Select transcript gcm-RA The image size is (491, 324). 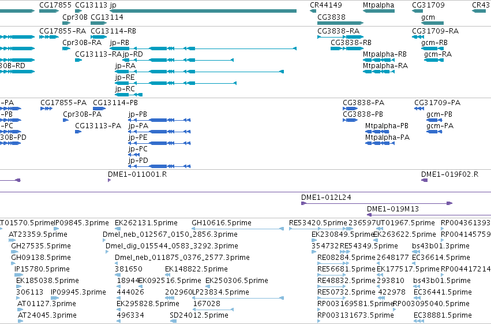(434, 60)
